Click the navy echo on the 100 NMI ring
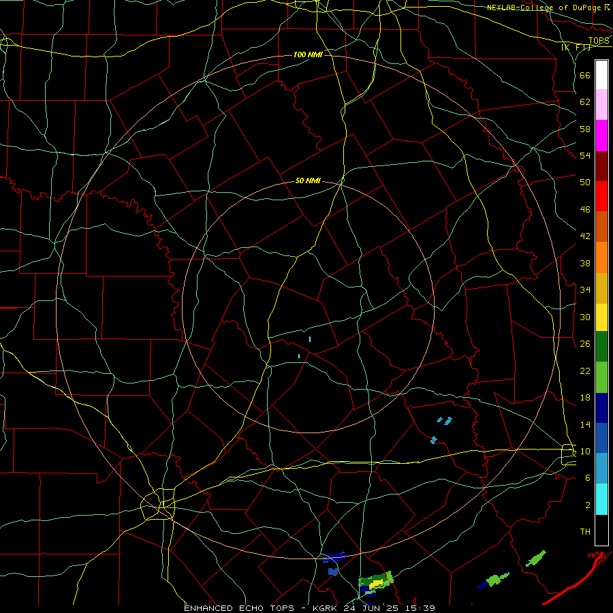 (x=334, y=557)
